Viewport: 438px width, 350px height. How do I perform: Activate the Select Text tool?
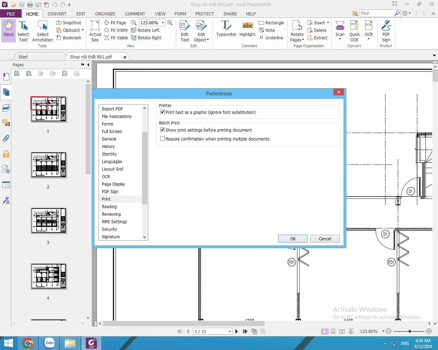coord(23,31)
